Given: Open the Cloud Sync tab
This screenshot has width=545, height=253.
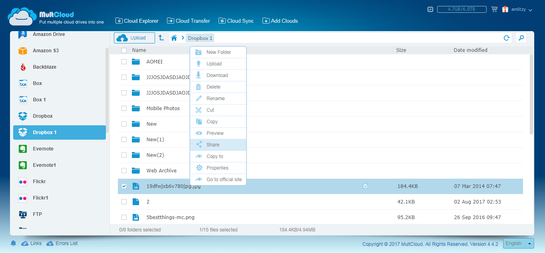Looking at the screenshot, I should point(236,21).
